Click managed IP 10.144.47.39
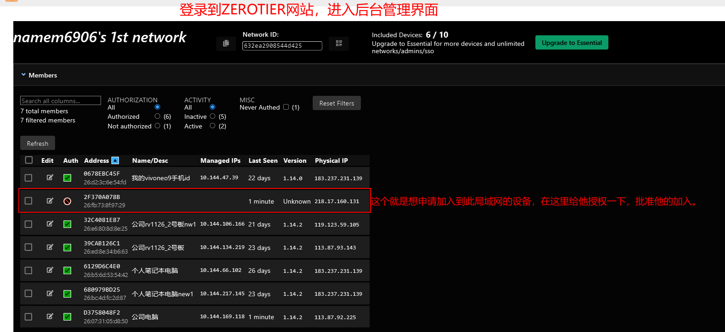This screenshot has width=725, height=332. [x=219, y=177]
